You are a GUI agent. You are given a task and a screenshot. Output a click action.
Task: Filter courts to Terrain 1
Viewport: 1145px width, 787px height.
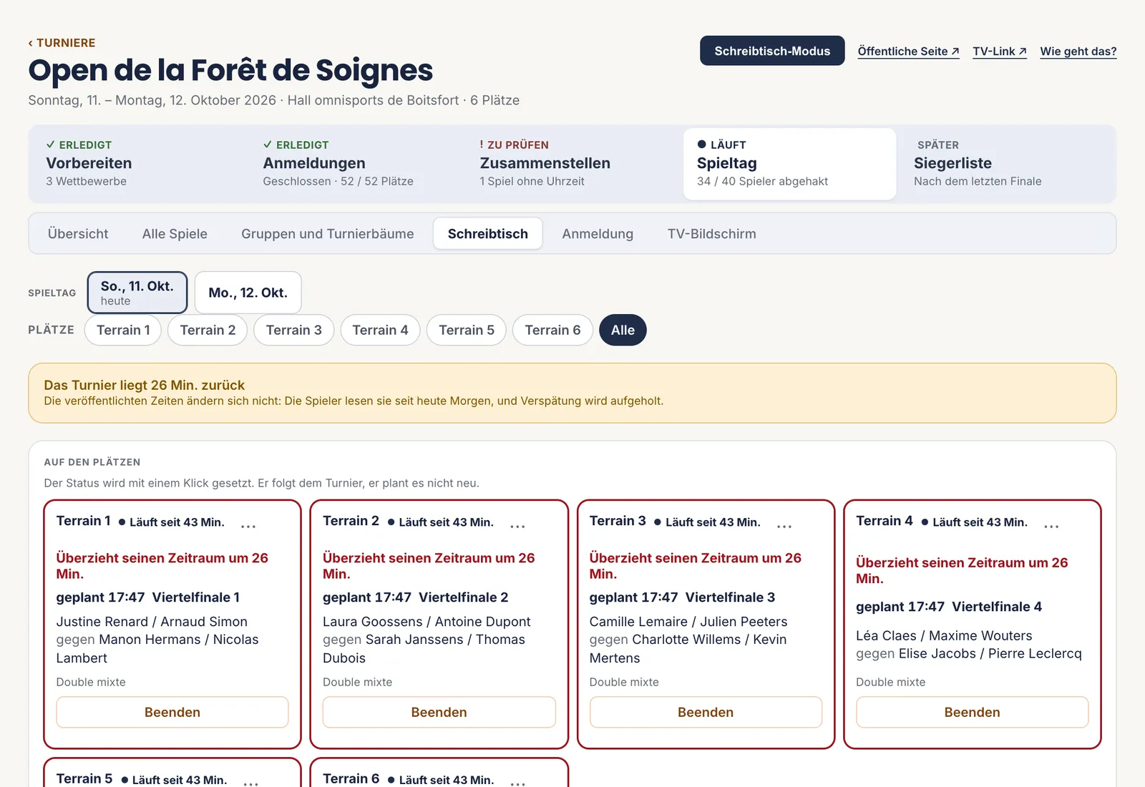point(123,330)
